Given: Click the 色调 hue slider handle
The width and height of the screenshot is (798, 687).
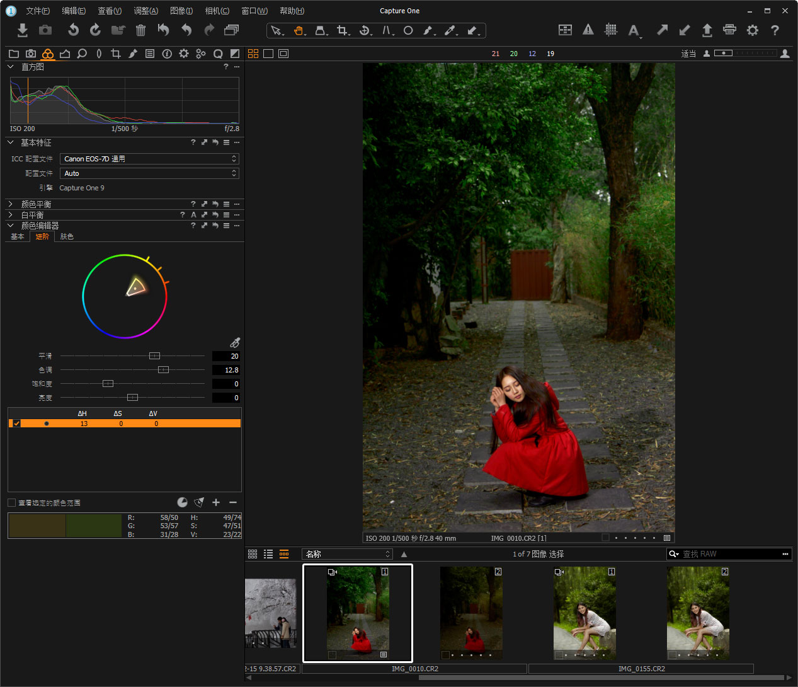Looking at the screenshot, I should (163, 370).
